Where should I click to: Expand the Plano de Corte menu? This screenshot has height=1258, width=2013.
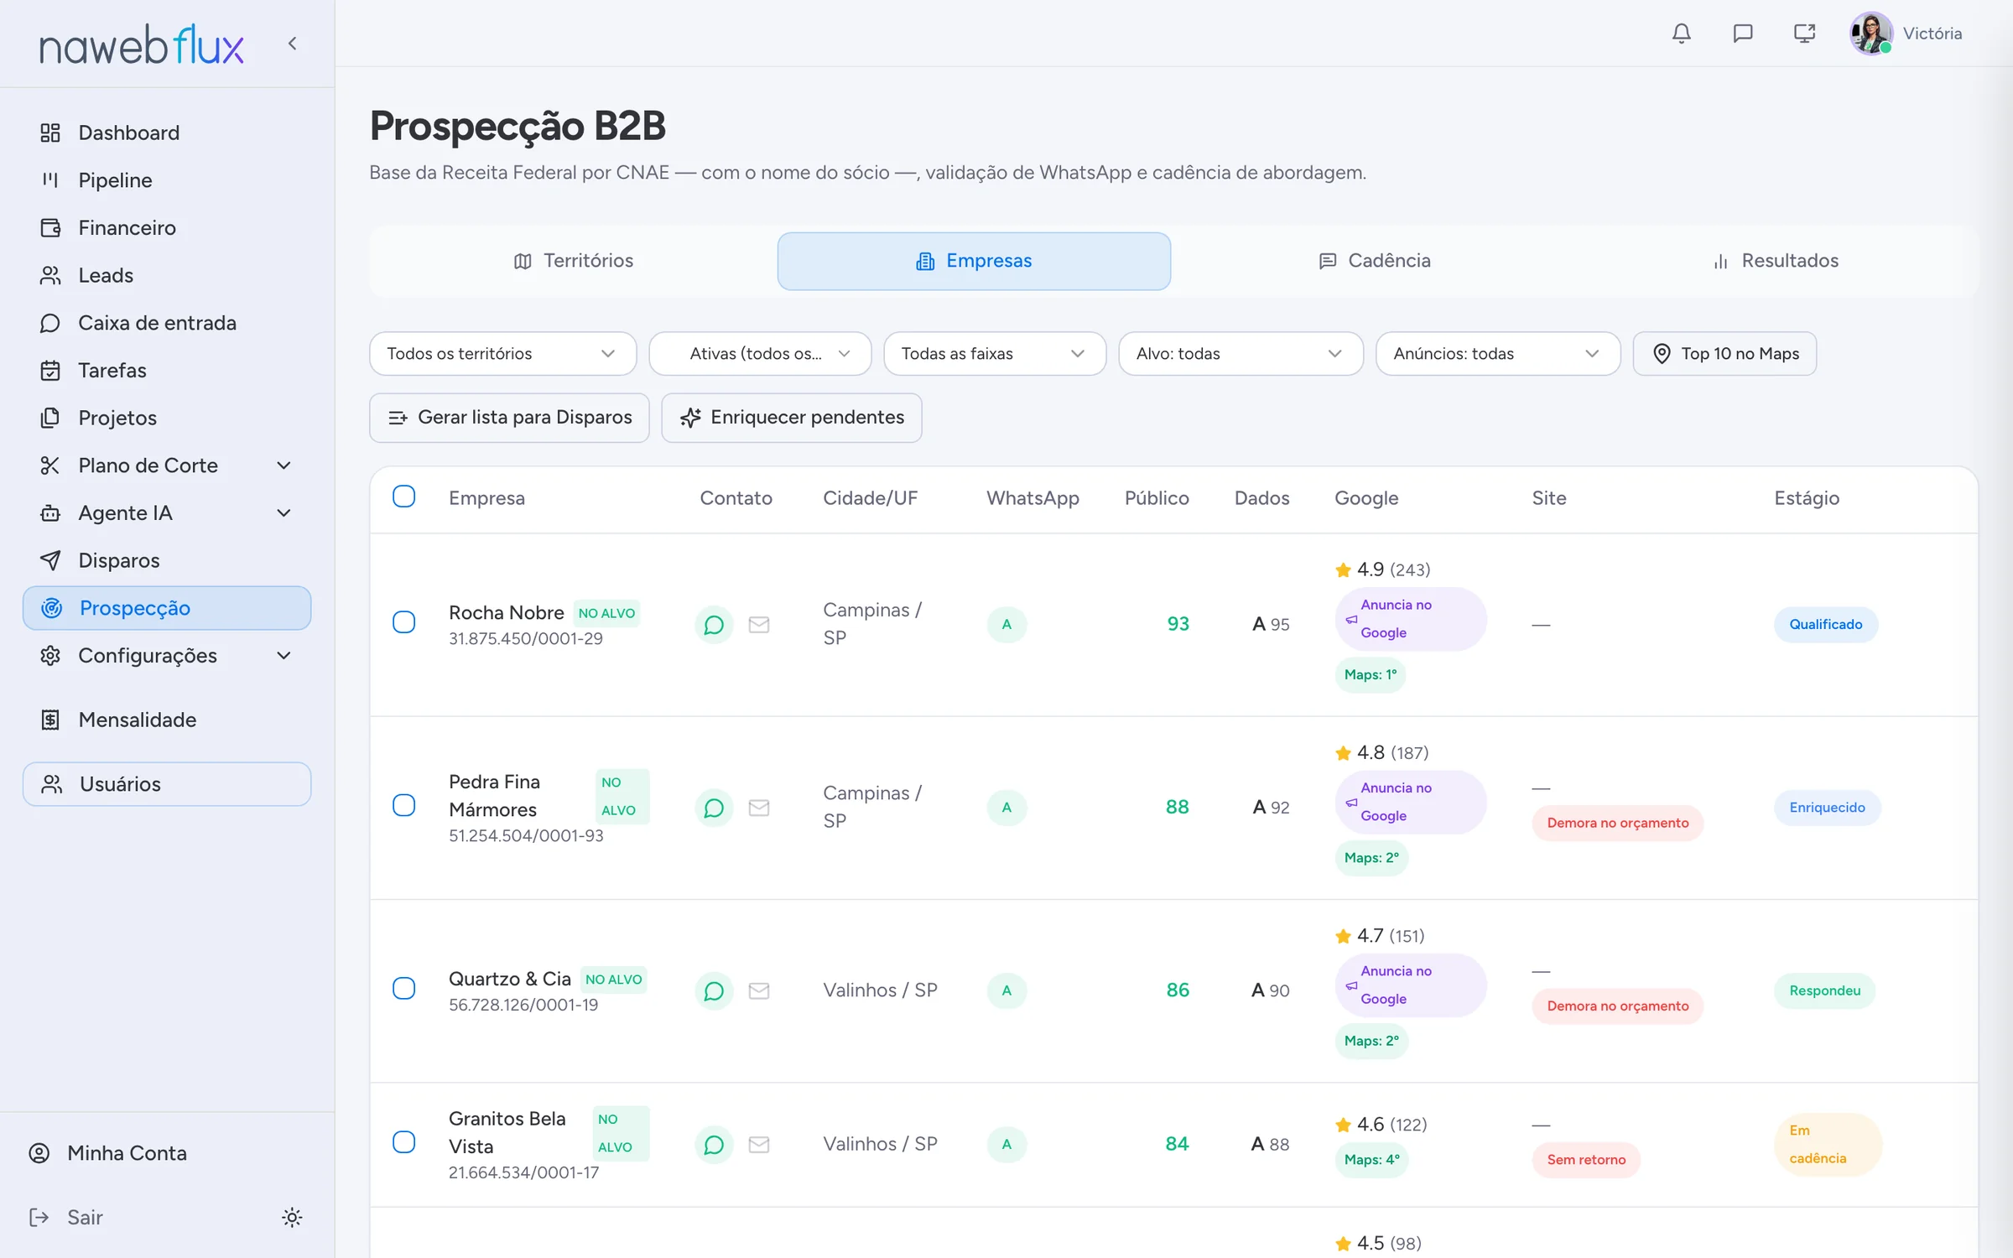point(167,465)
